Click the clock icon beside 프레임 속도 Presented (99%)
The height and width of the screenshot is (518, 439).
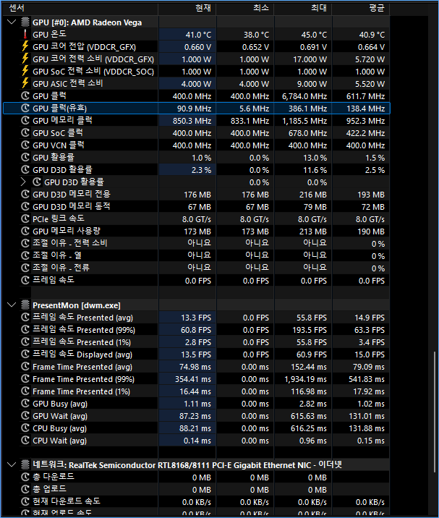tap(25, 330)
